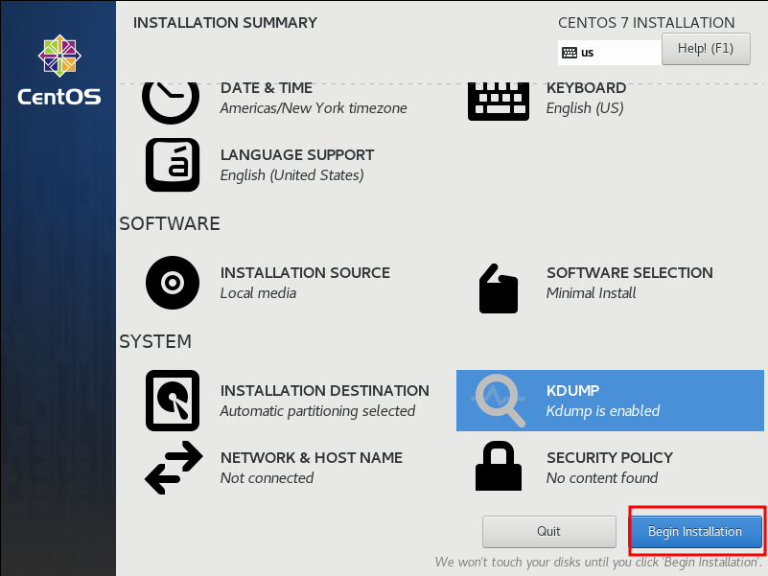Click 'Local media' source status
Image resolution: width=768 pixels, height=576 pixels.
(258, 293)
